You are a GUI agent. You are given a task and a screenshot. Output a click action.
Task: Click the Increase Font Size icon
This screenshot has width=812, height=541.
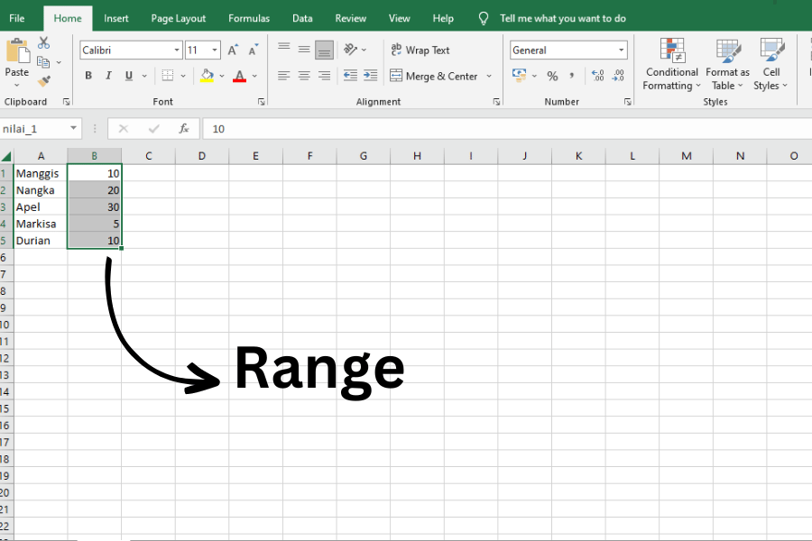coord(232,50)
